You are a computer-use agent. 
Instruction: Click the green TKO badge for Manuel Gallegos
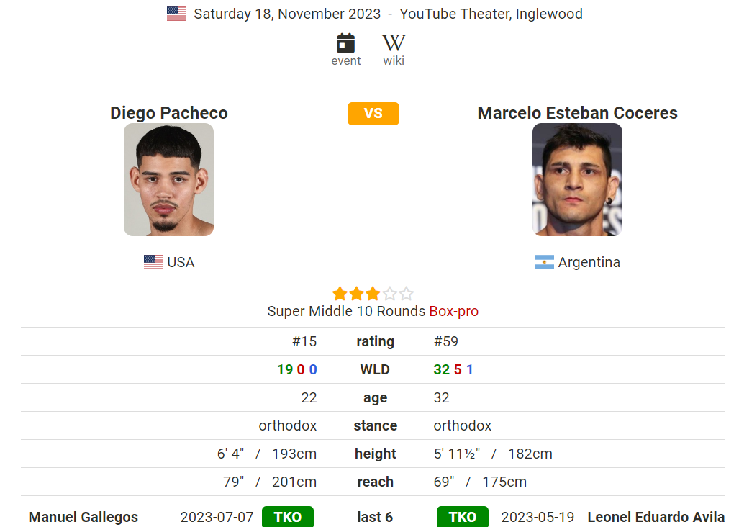288,517
